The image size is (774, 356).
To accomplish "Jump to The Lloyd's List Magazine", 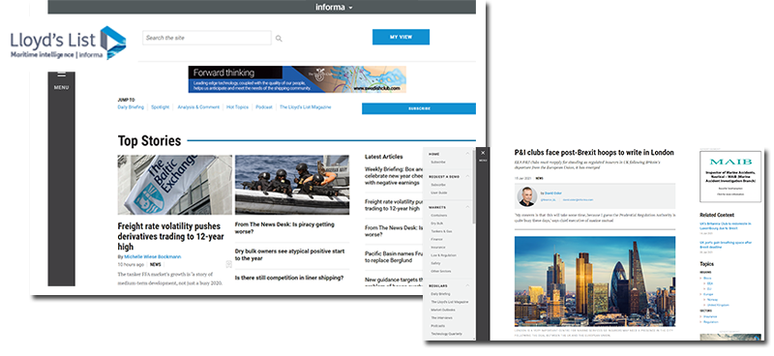I will pos(306,107).
